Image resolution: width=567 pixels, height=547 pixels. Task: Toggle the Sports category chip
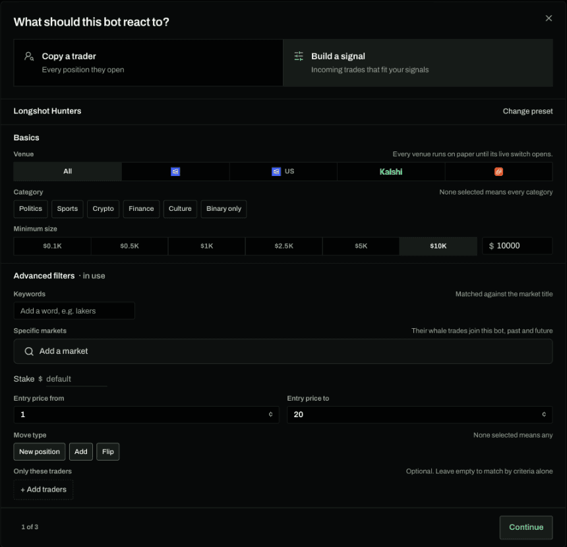pyautogui.click(x=67, y=209)
